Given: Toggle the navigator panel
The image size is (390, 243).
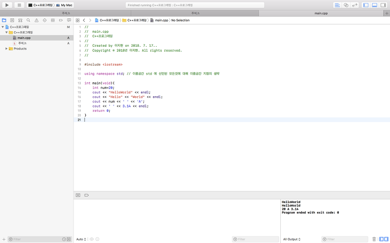Looking at the screenshot, I should pyautogui.click(x=366, y=5).
